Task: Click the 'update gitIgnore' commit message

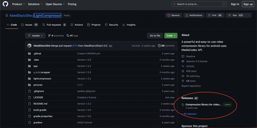Action: pos(86,91)
